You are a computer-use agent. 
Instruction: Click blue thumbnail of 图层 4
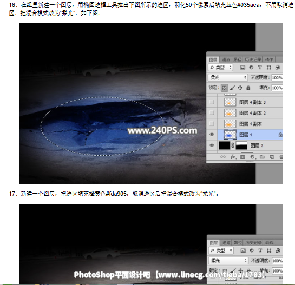[x=230, y=135]
